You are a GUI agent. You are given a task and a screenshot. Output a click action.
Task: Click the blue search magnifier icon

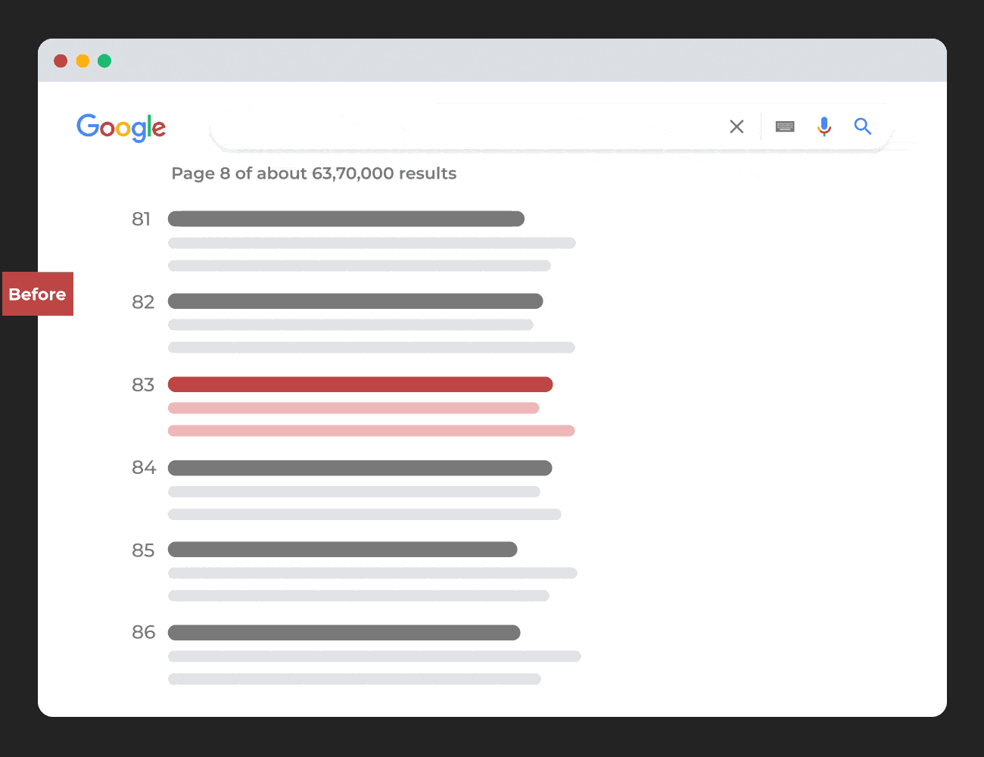point(863,126)
